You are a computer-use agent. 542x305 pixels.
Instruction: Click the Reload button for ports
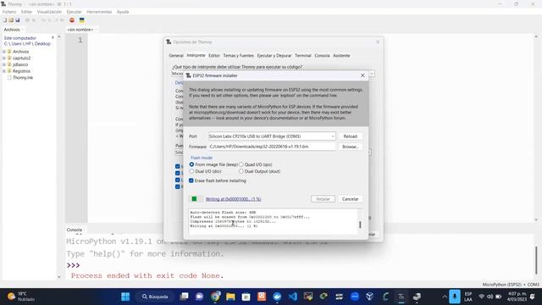click(x=350, y=136)
